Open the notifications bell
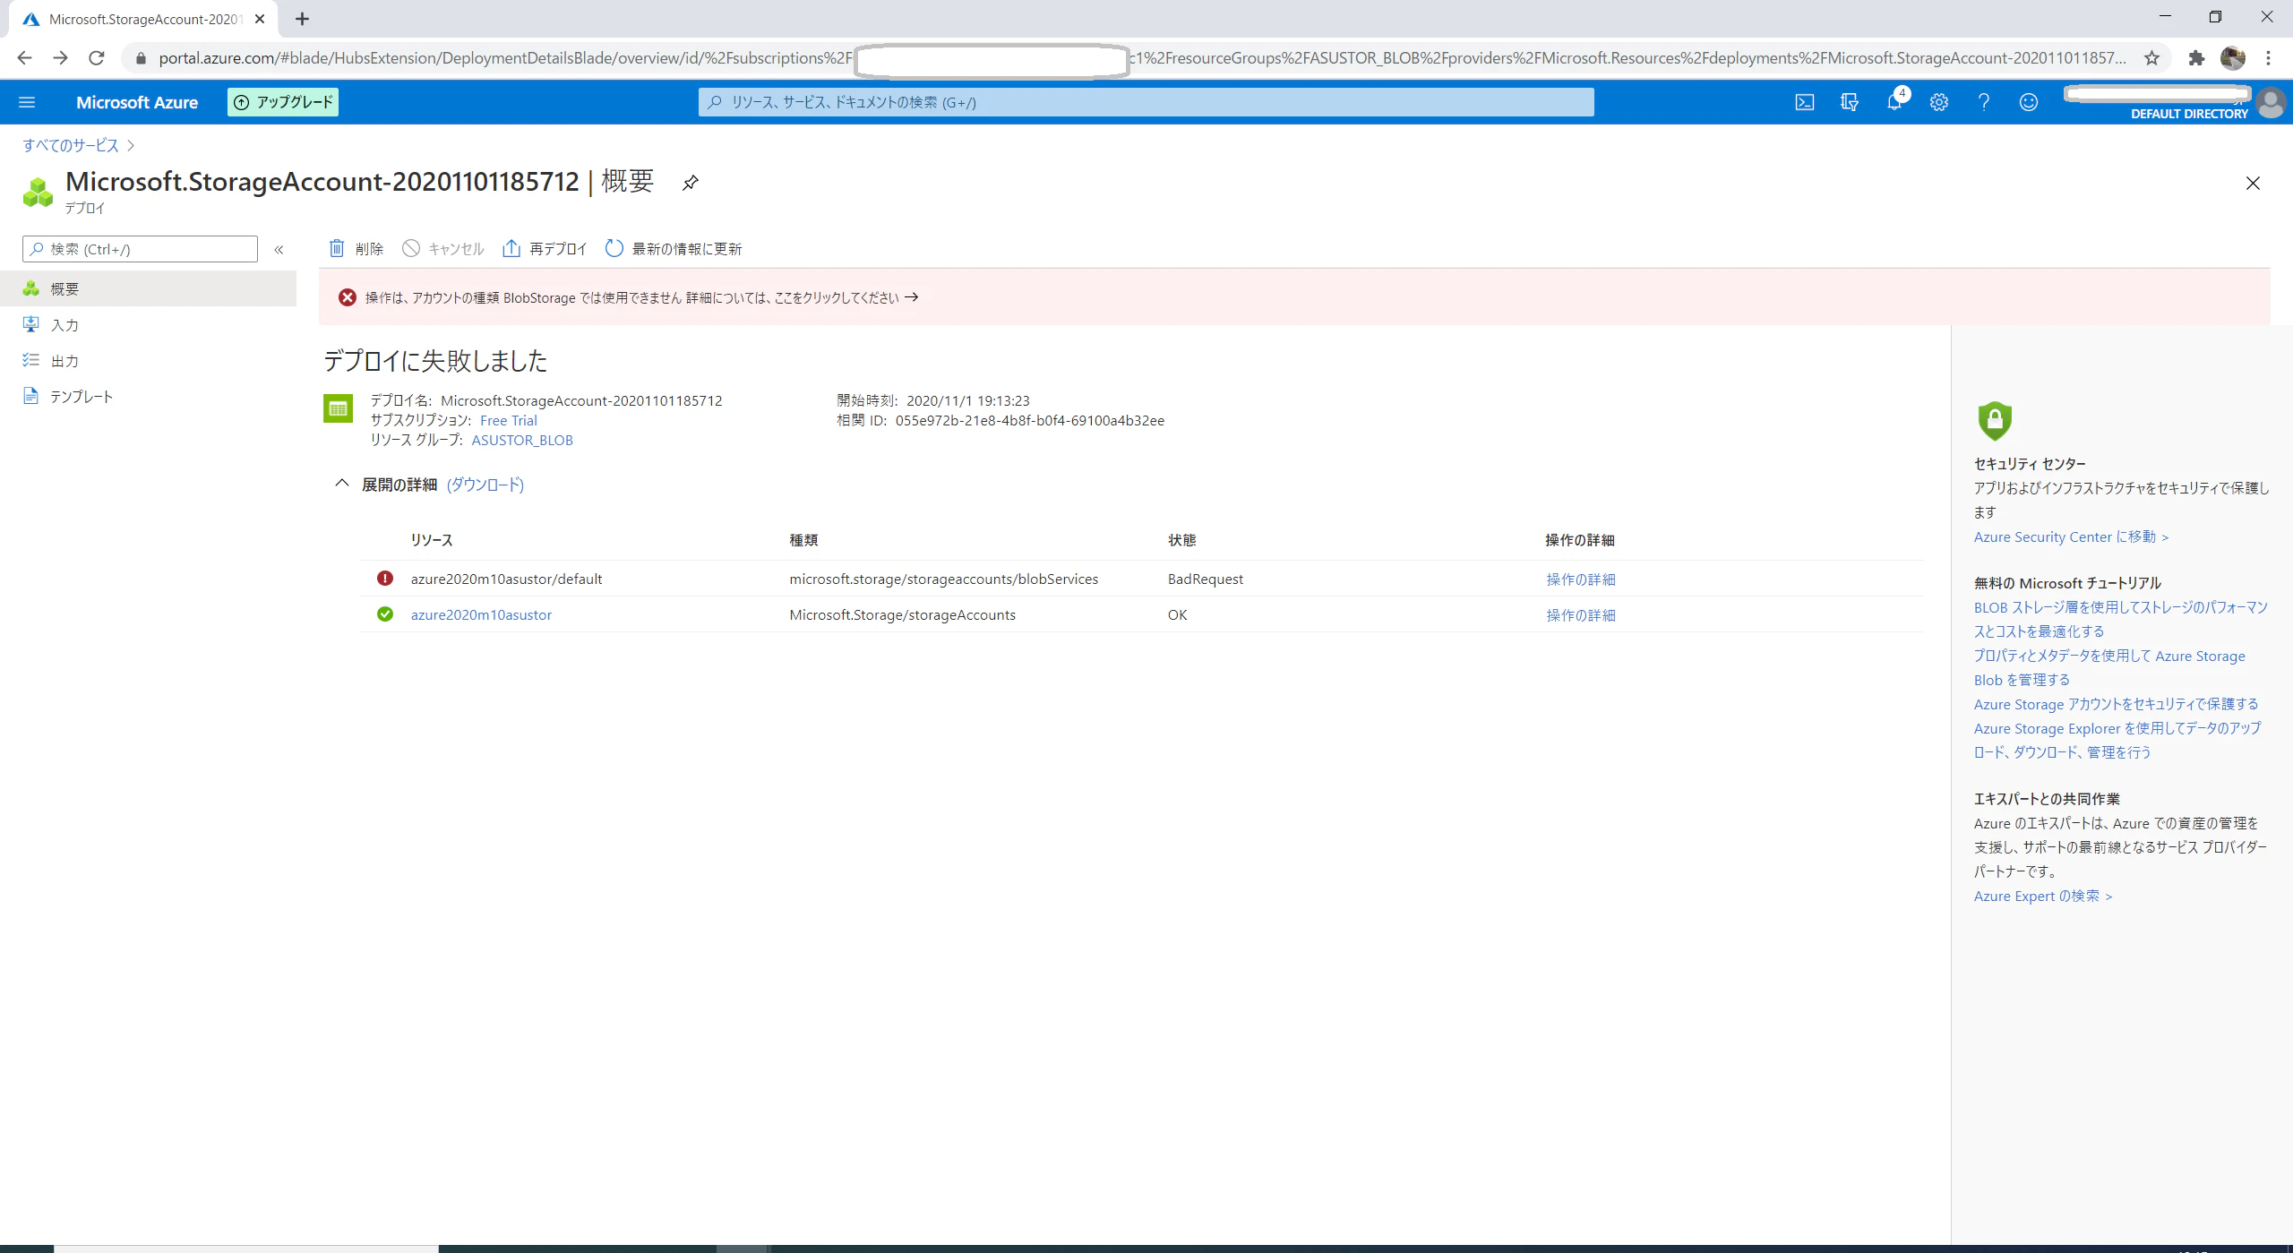 click(1895, 101)
